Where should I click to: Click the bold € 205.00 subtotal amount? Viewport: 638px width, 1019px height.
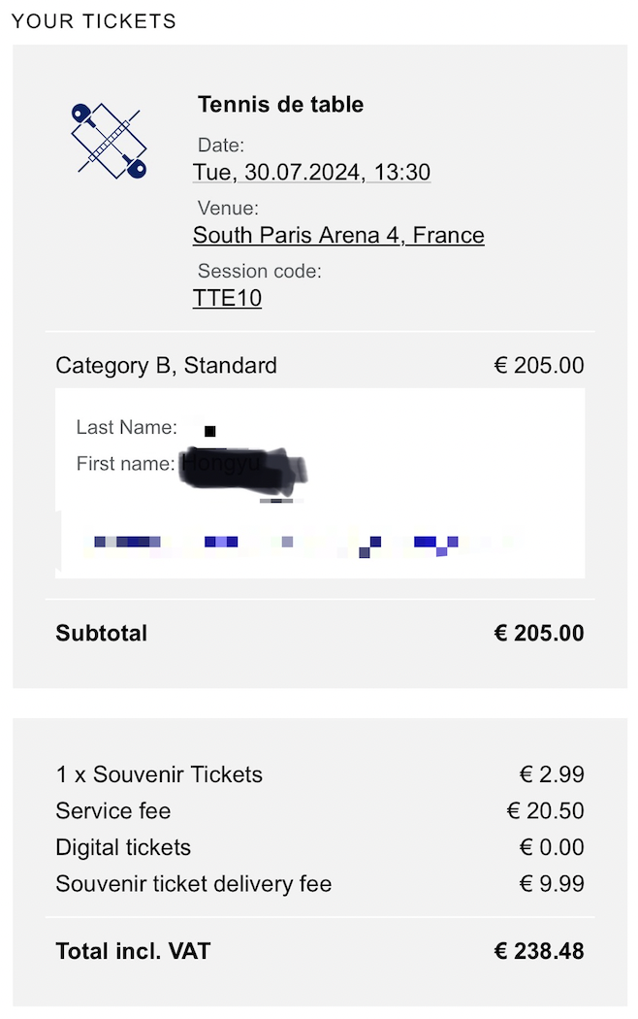539,633
